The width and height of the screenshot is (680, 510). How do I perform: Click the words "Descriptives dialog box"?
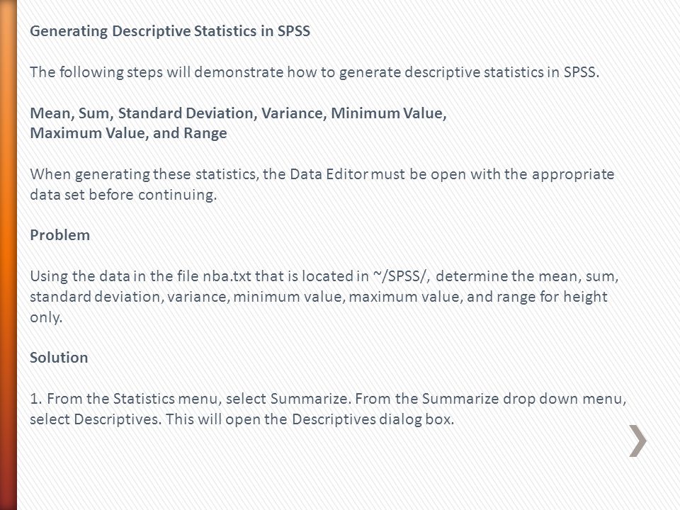(x=373, y=419)
